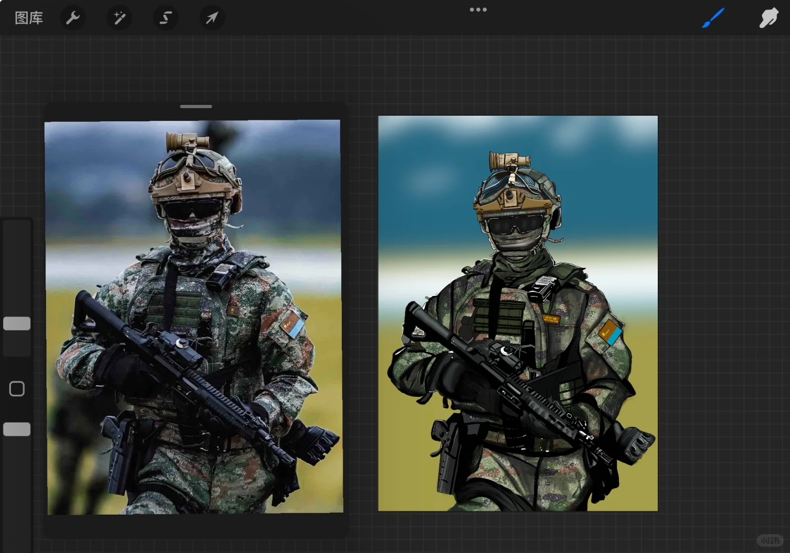Tap the soldier illustration on the canvas

518,313
